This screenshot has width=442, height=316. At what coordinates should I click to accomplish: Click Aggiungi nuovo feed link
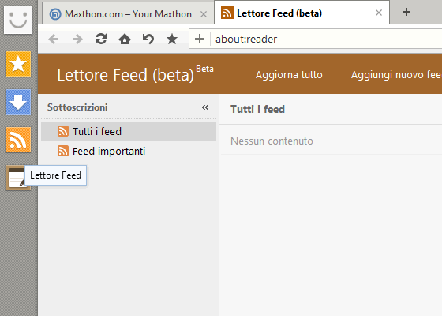(x=396, y=75)
